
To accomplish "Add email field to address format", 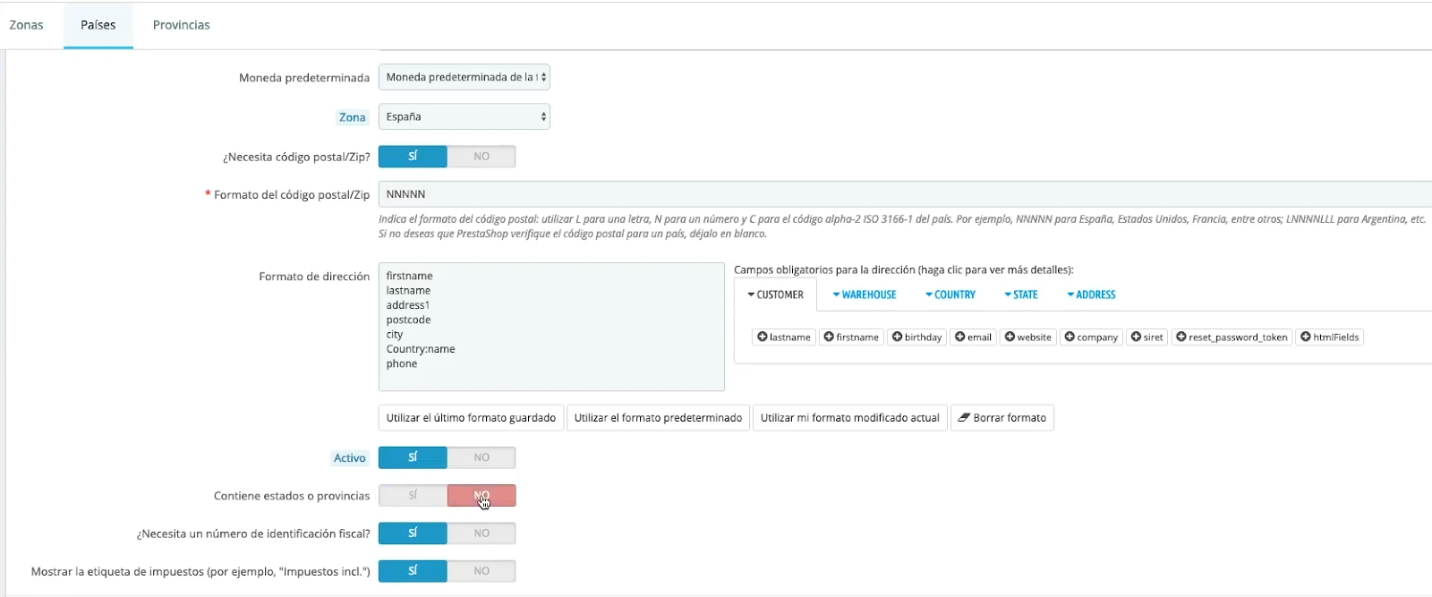I will 973,337.
